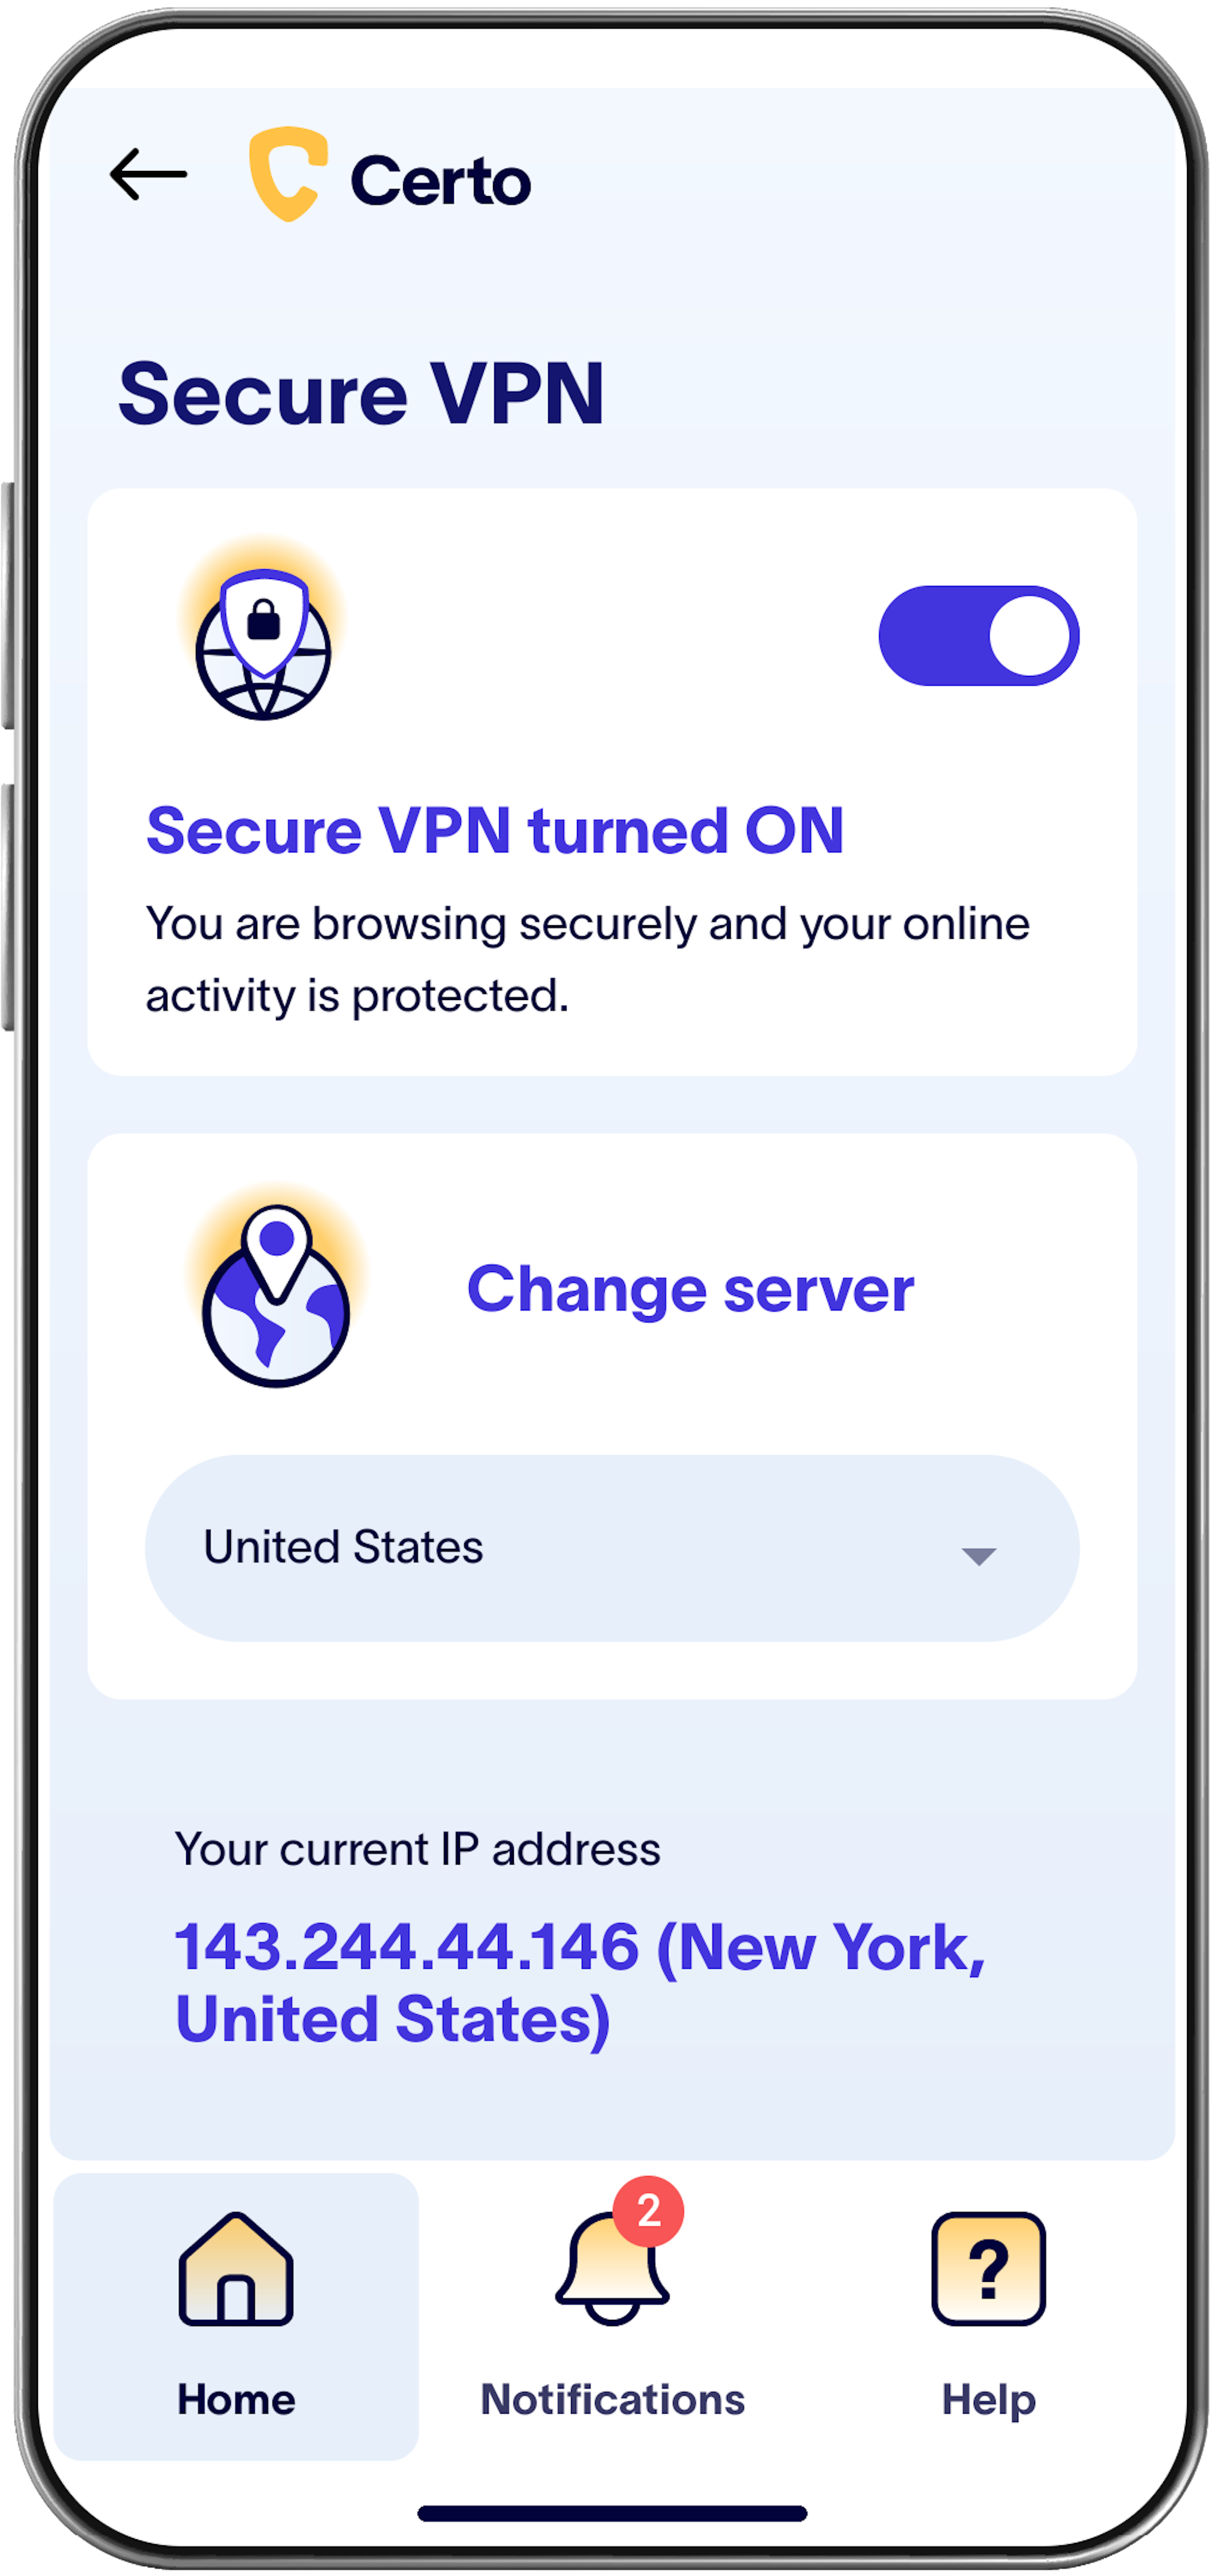Tap the back arrow icon
This screenshot has width=1225, height=2576.
click(148, 174)
